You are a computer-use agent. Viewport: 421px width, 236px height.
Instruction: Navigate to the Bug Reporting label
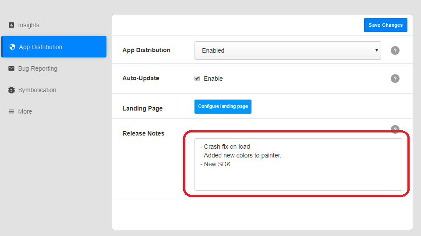[38, 68]
